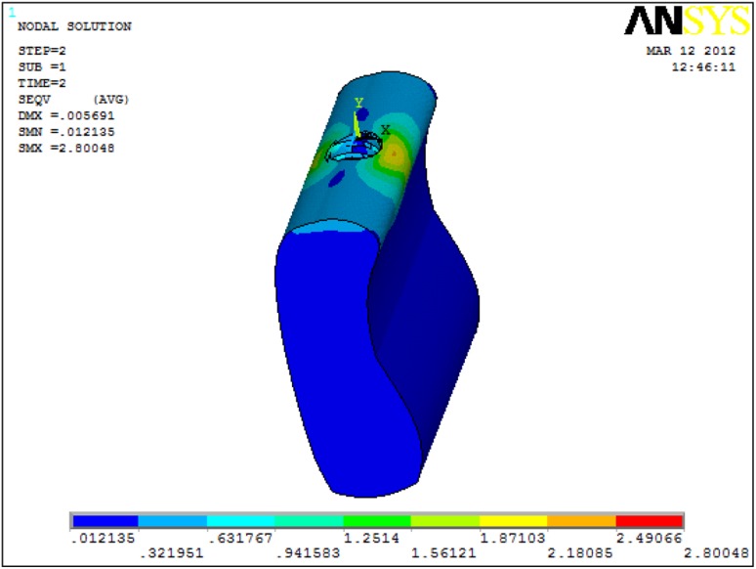756x569 pixels.
Task: Click the DMX =.005691 value
Action: [x=66, y=115]
